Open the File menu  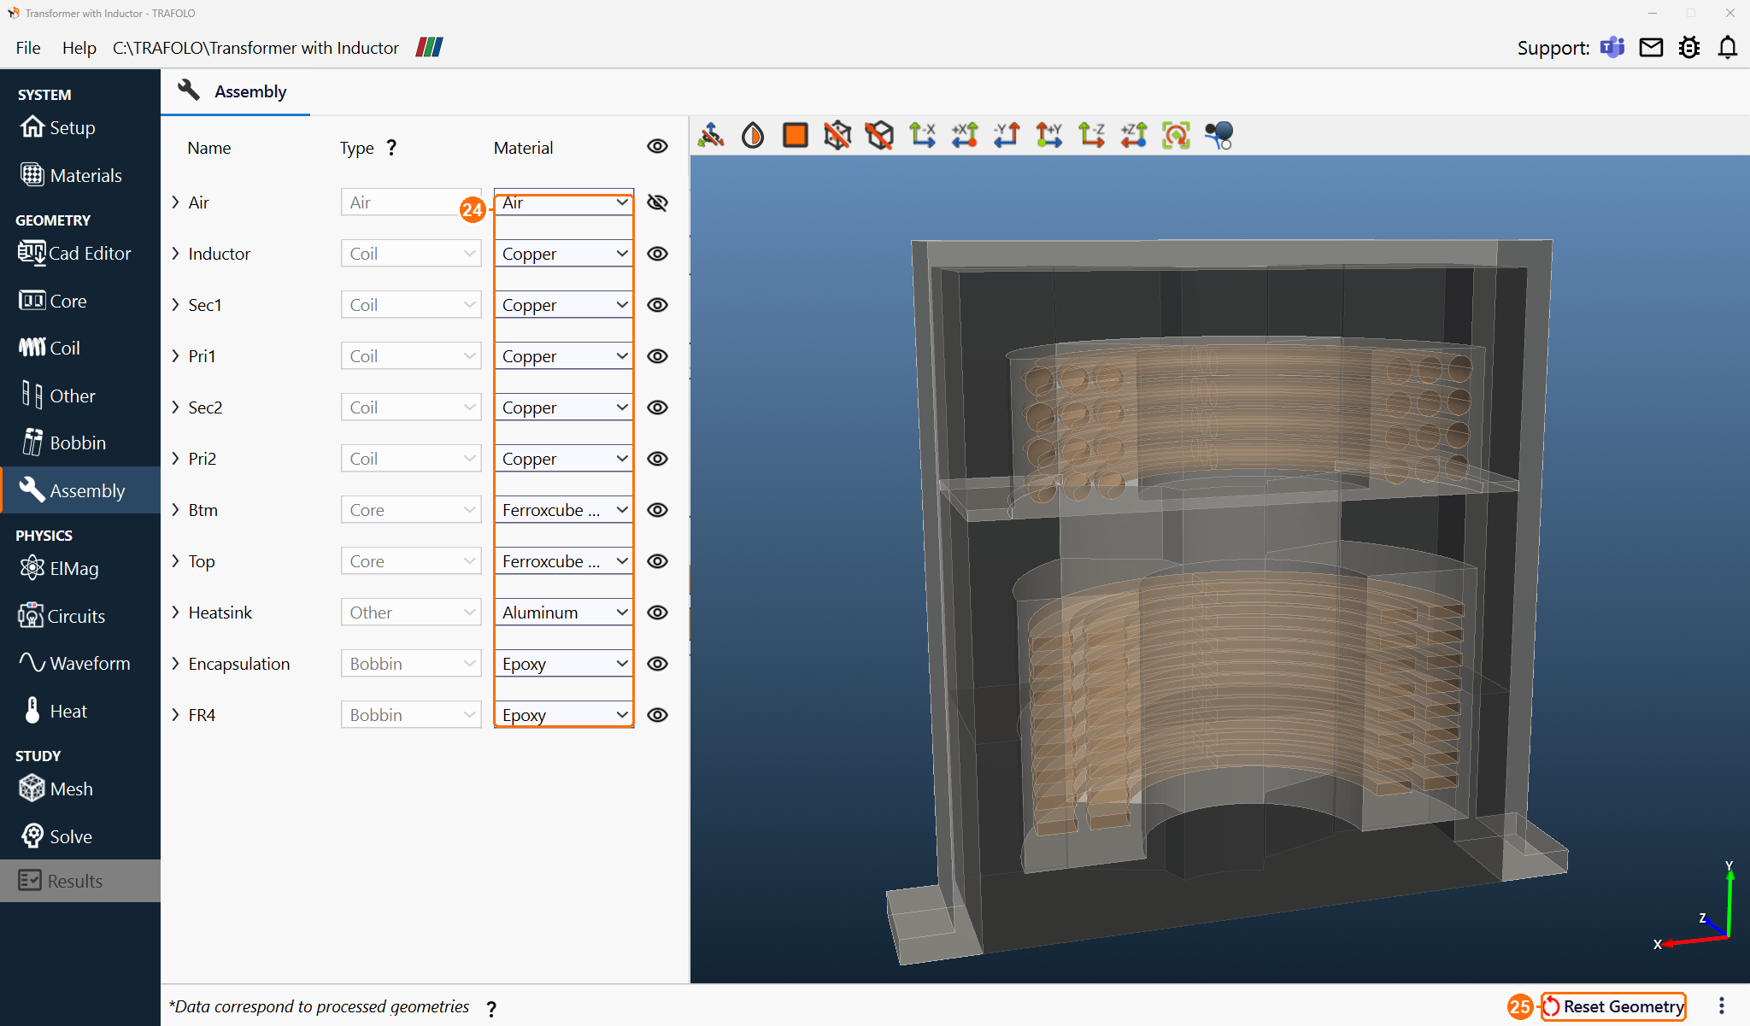tap(28, 48)
